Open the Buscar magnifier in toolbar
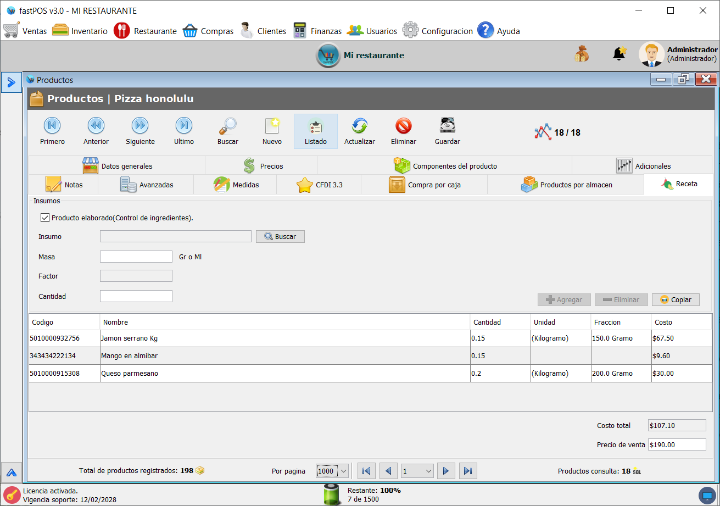This screenshot has height=506, width=720. 227,126
